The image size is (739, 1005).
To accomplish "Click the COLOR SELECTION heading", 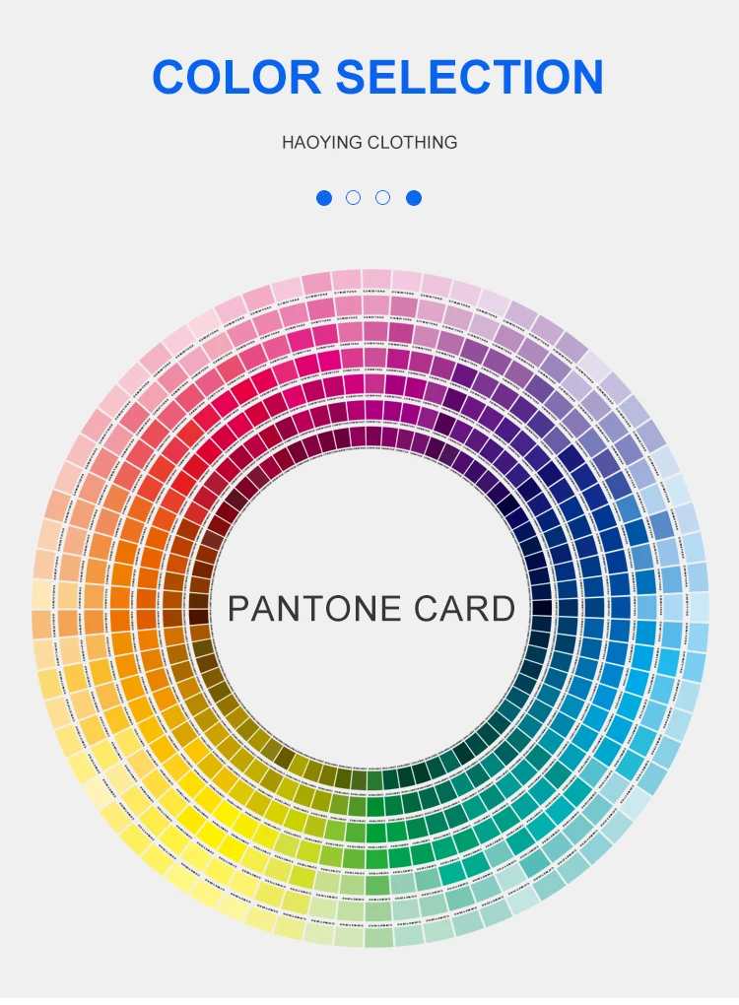I will [x=377, y=76].
